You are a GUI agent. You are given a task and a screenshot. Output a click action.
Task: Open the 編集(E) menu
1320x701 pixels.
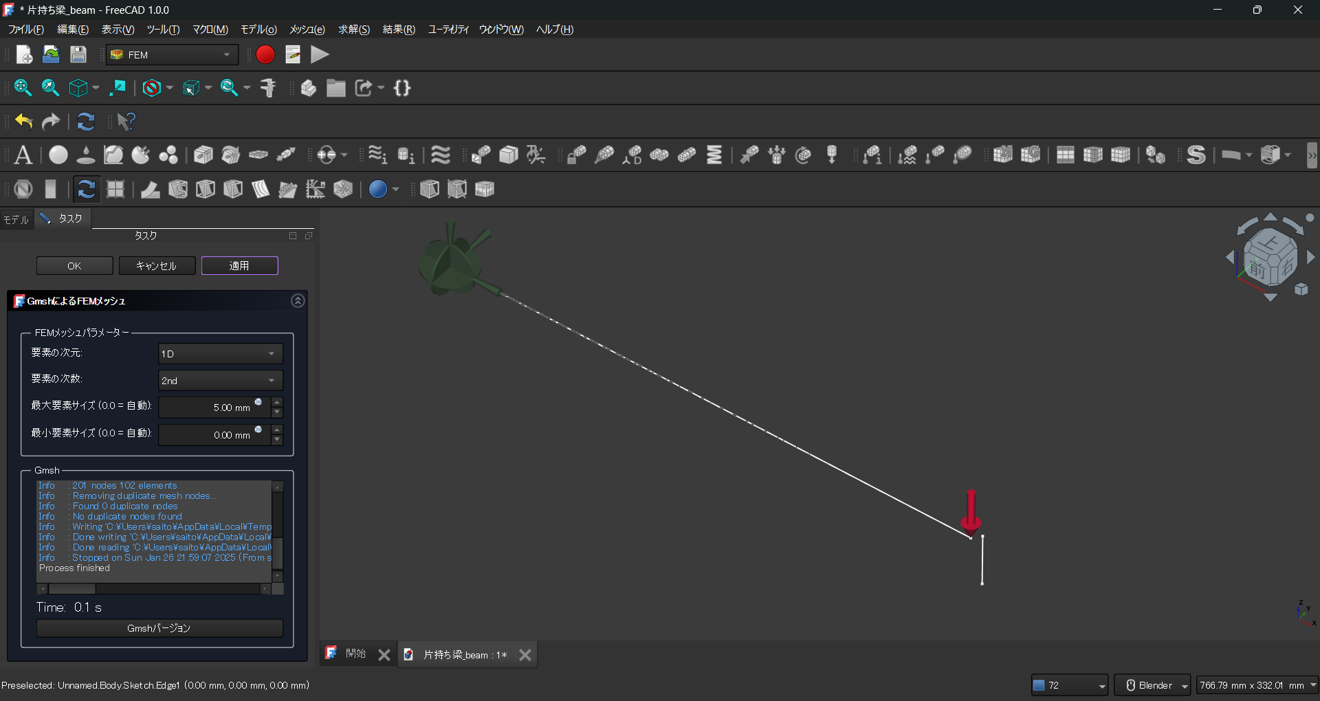pyautogui.click(x=73, y=30)
